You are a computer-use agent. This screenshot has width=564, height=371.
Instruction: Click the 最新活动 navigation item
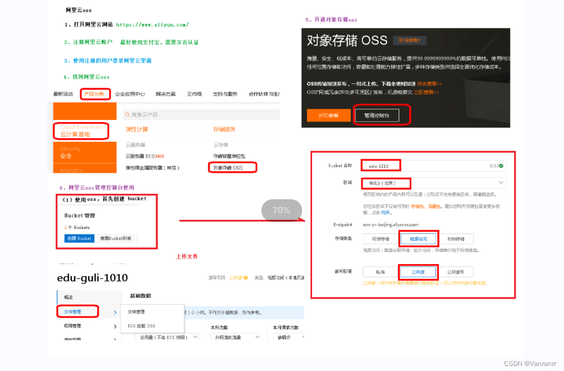point(63,94)
